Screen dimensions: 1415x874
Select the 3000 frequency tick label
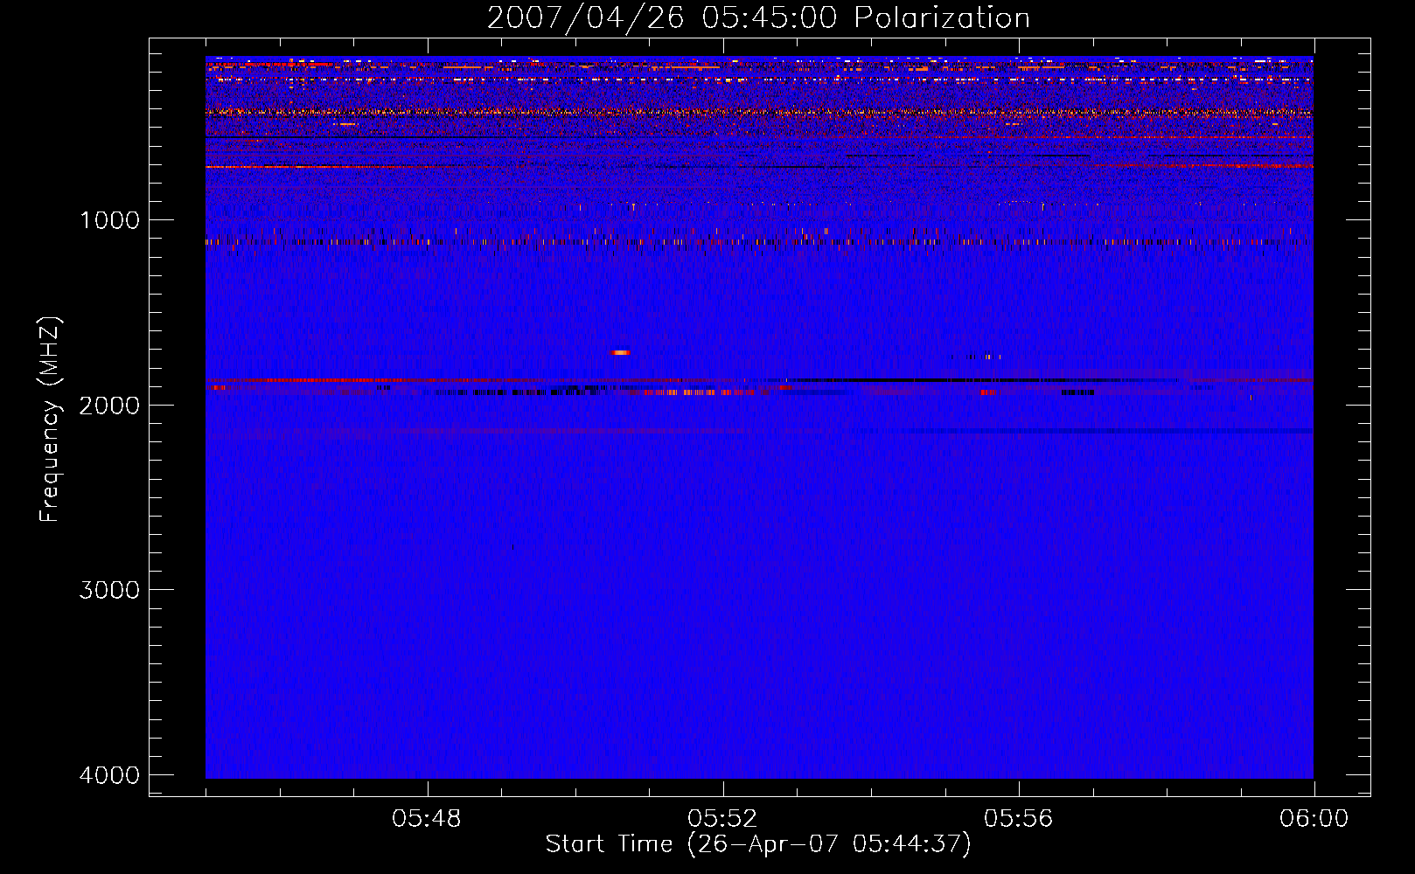(109, 589)
